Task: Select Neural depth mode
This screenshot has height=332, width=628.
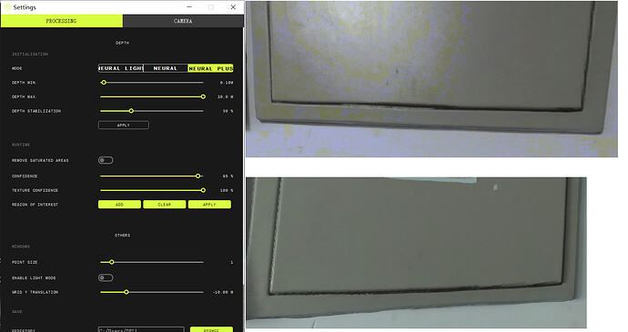Action: (x=166, y=68)
